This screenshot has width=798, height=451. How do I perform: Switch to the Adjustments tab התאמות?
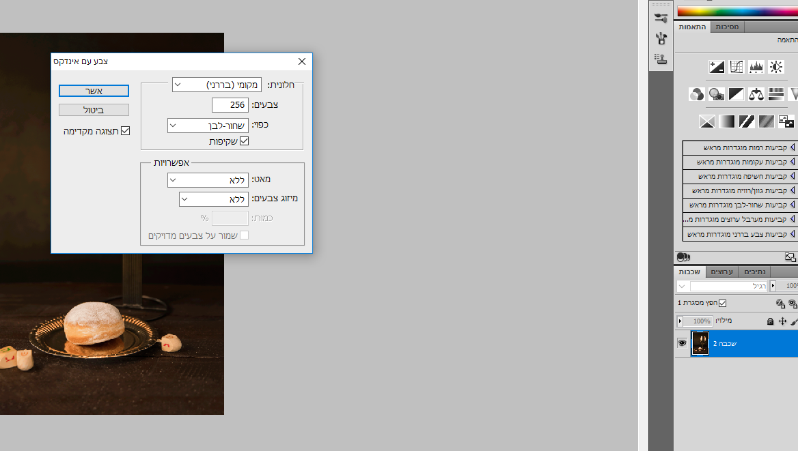[692, 27]
